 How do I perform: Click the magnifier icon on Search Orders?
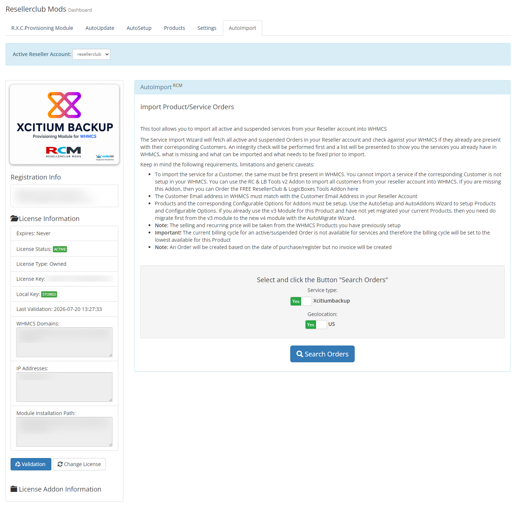tap(300, 354)
